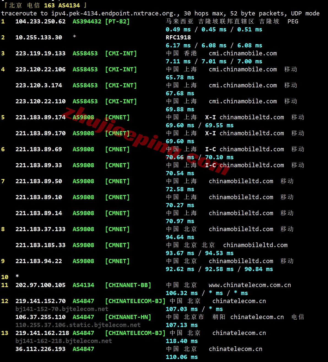Image resolution: width=328 pixels, height=362 pixels.
Task: Select the private IP 10.255.133.30
Action: pyautogui.click(x=39, y=37)
